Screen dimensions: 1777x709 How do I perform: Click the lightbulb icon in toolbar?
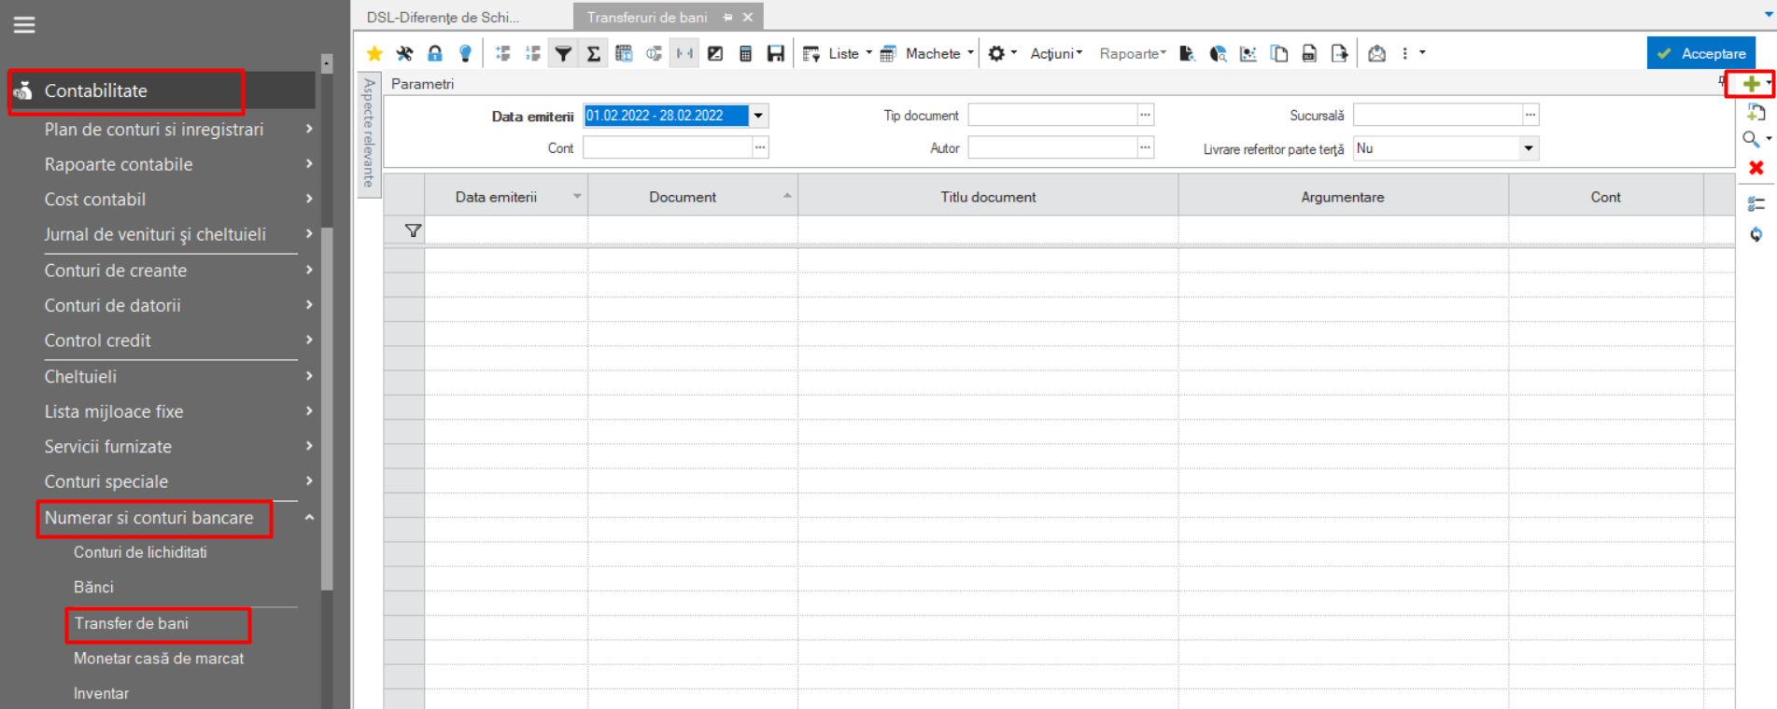pyautogui.click(x=465, y=53)
